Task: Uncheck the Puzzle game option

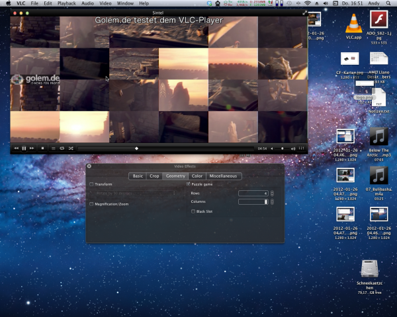Action: [x=189, y=184]
